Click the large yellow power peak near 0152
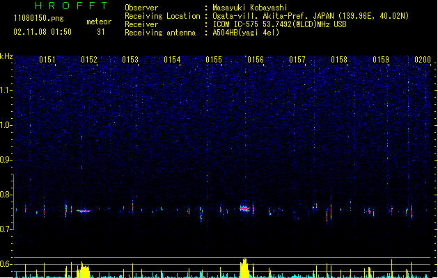438x278 pixels. (x=84, y=270)
